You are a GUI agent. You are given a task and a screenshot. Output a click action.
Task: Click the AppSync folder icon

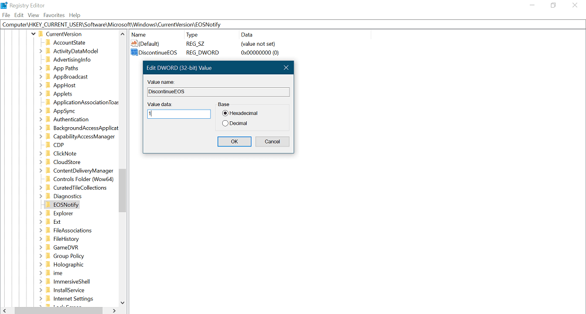pyautogui.click(x=48, y=111)
